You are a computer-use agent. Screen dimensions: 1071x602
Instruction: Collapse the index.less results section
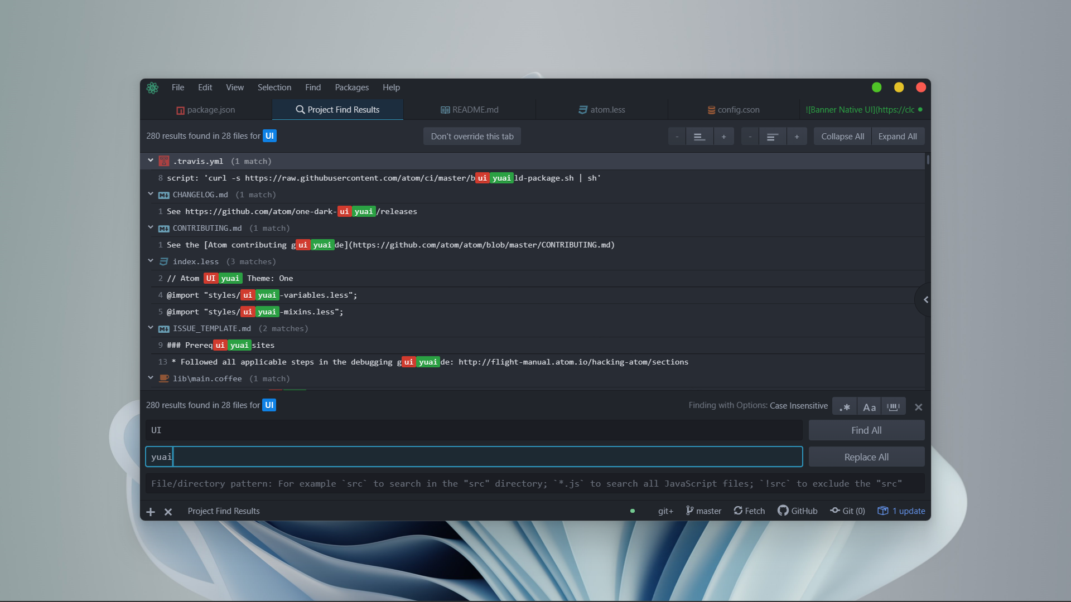coord(150,260)
